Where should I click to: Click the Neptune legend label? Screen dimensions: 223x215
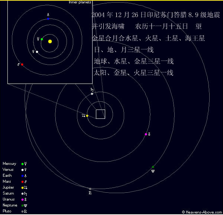click(10, 205)
